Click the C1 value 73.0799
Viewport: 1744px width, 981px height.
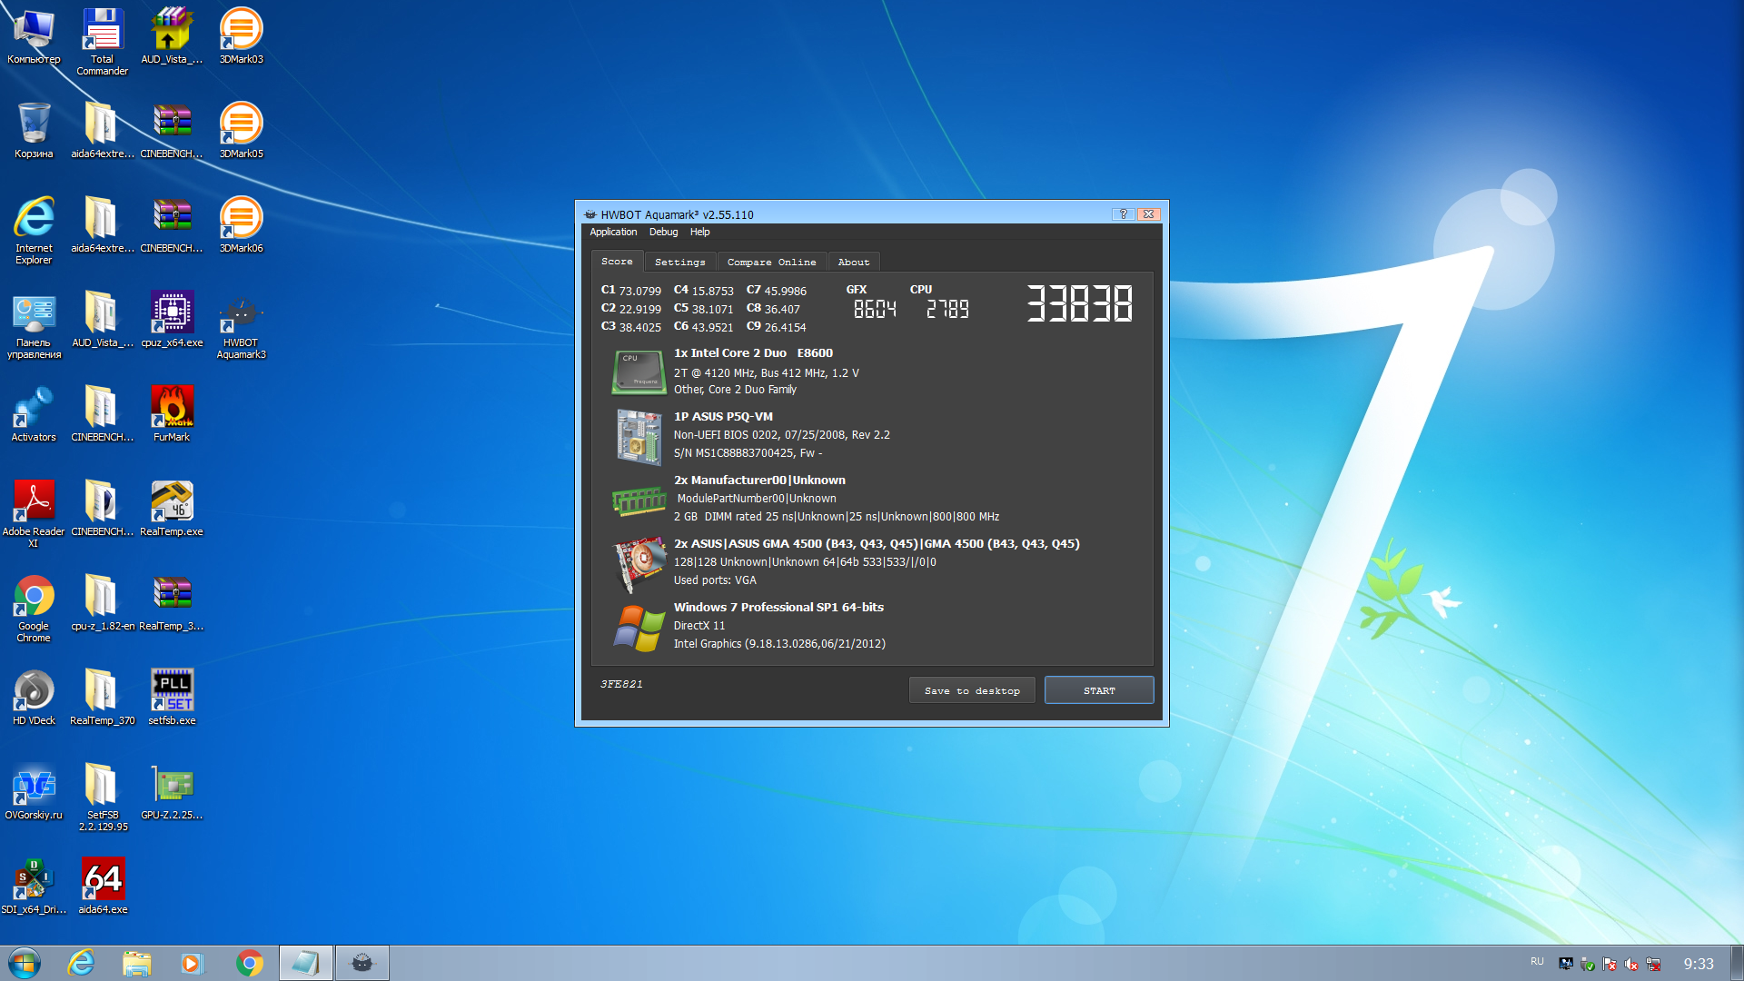(640, 292)
